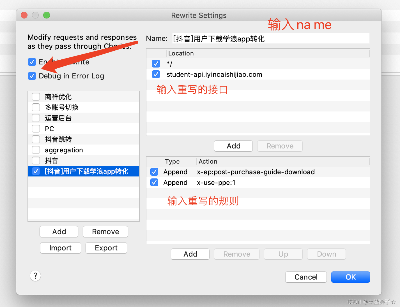The width and height of the screenshot is (400, 307).
Task: Export rewrite sets
Action: pyautogui.click(x=106, y=248)
